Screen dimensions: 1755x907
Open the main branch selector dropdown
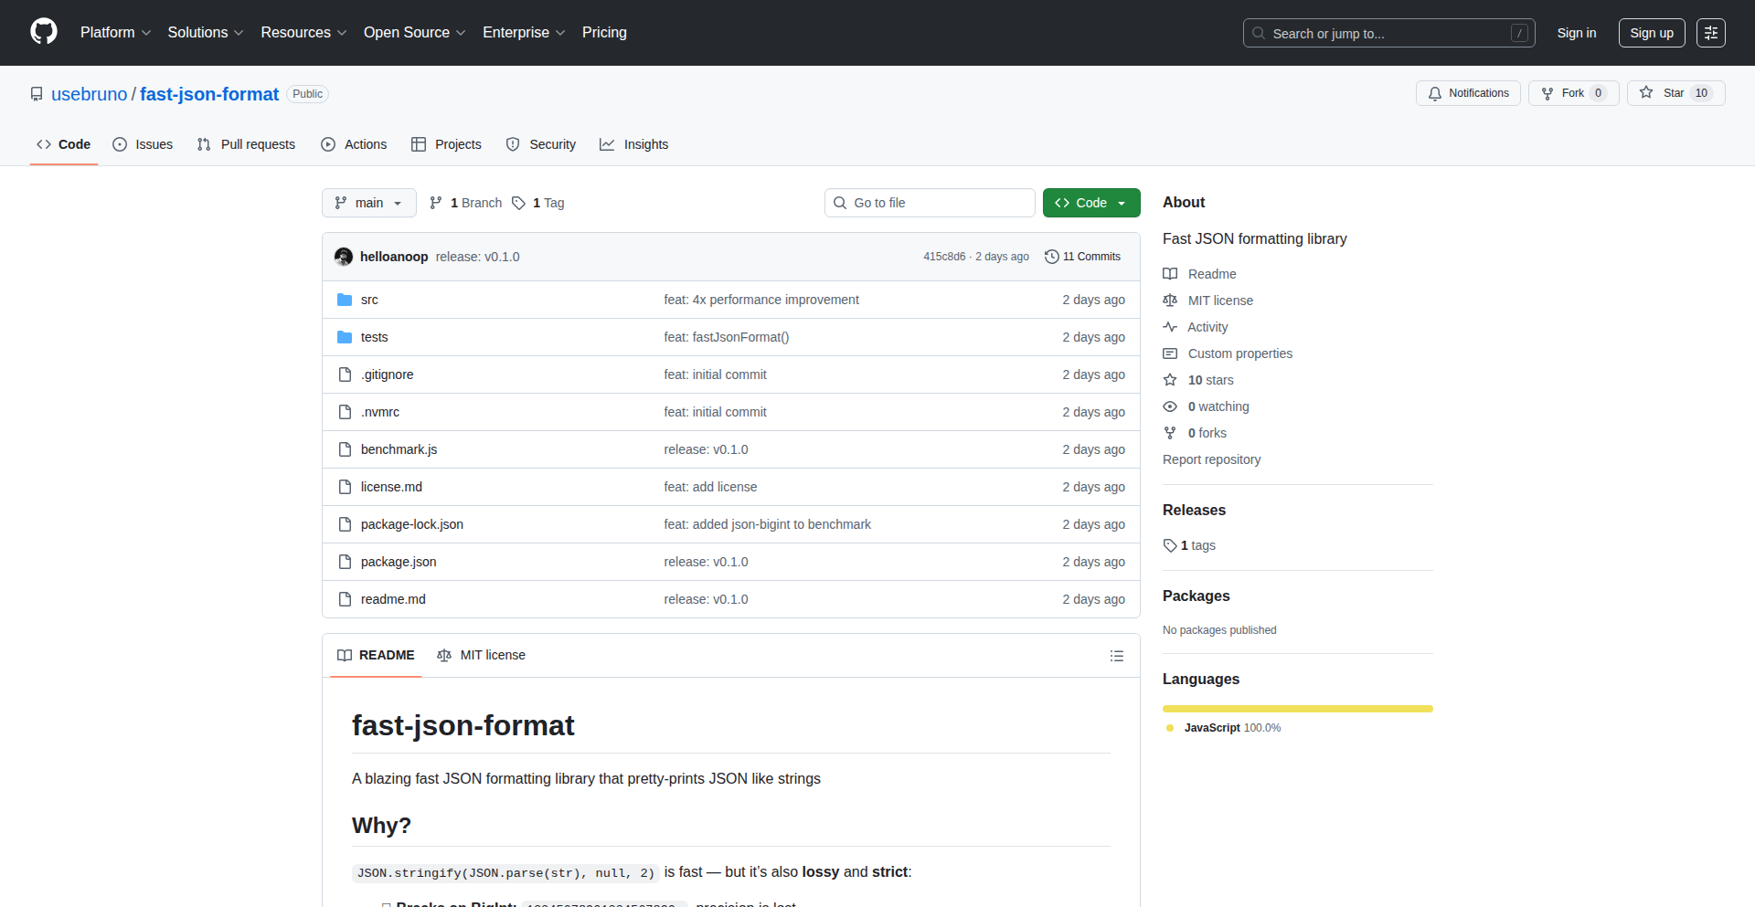368,203
